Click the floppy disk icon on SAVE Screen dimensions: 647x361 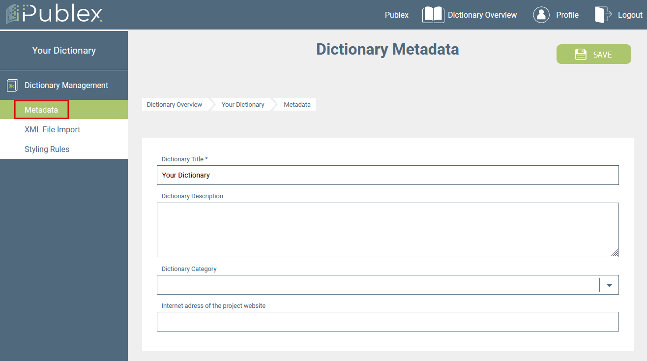(581, 54)
